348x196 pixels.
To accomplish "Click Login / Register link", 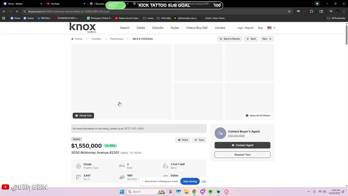I will pyautogui.click(x=246, y=28).
